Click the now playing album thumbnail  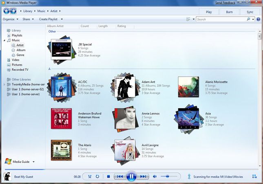[7, 176]
